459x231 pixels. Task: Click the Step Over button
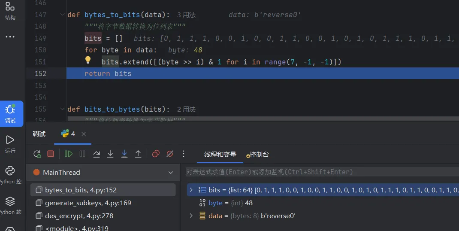[97, 154]
